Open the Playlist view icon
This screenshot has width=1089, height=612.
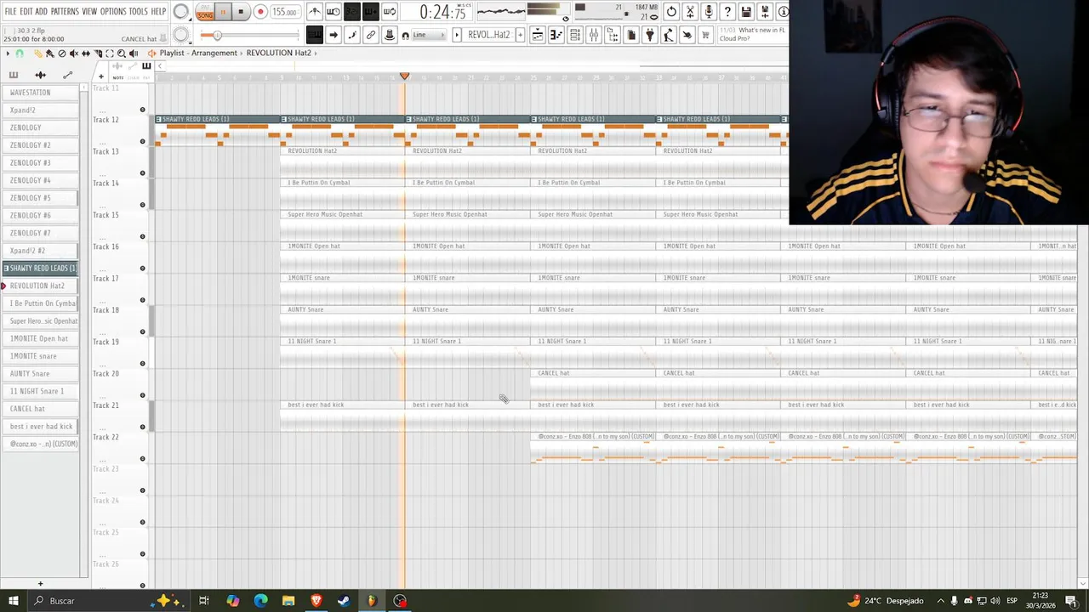point(538,35)
